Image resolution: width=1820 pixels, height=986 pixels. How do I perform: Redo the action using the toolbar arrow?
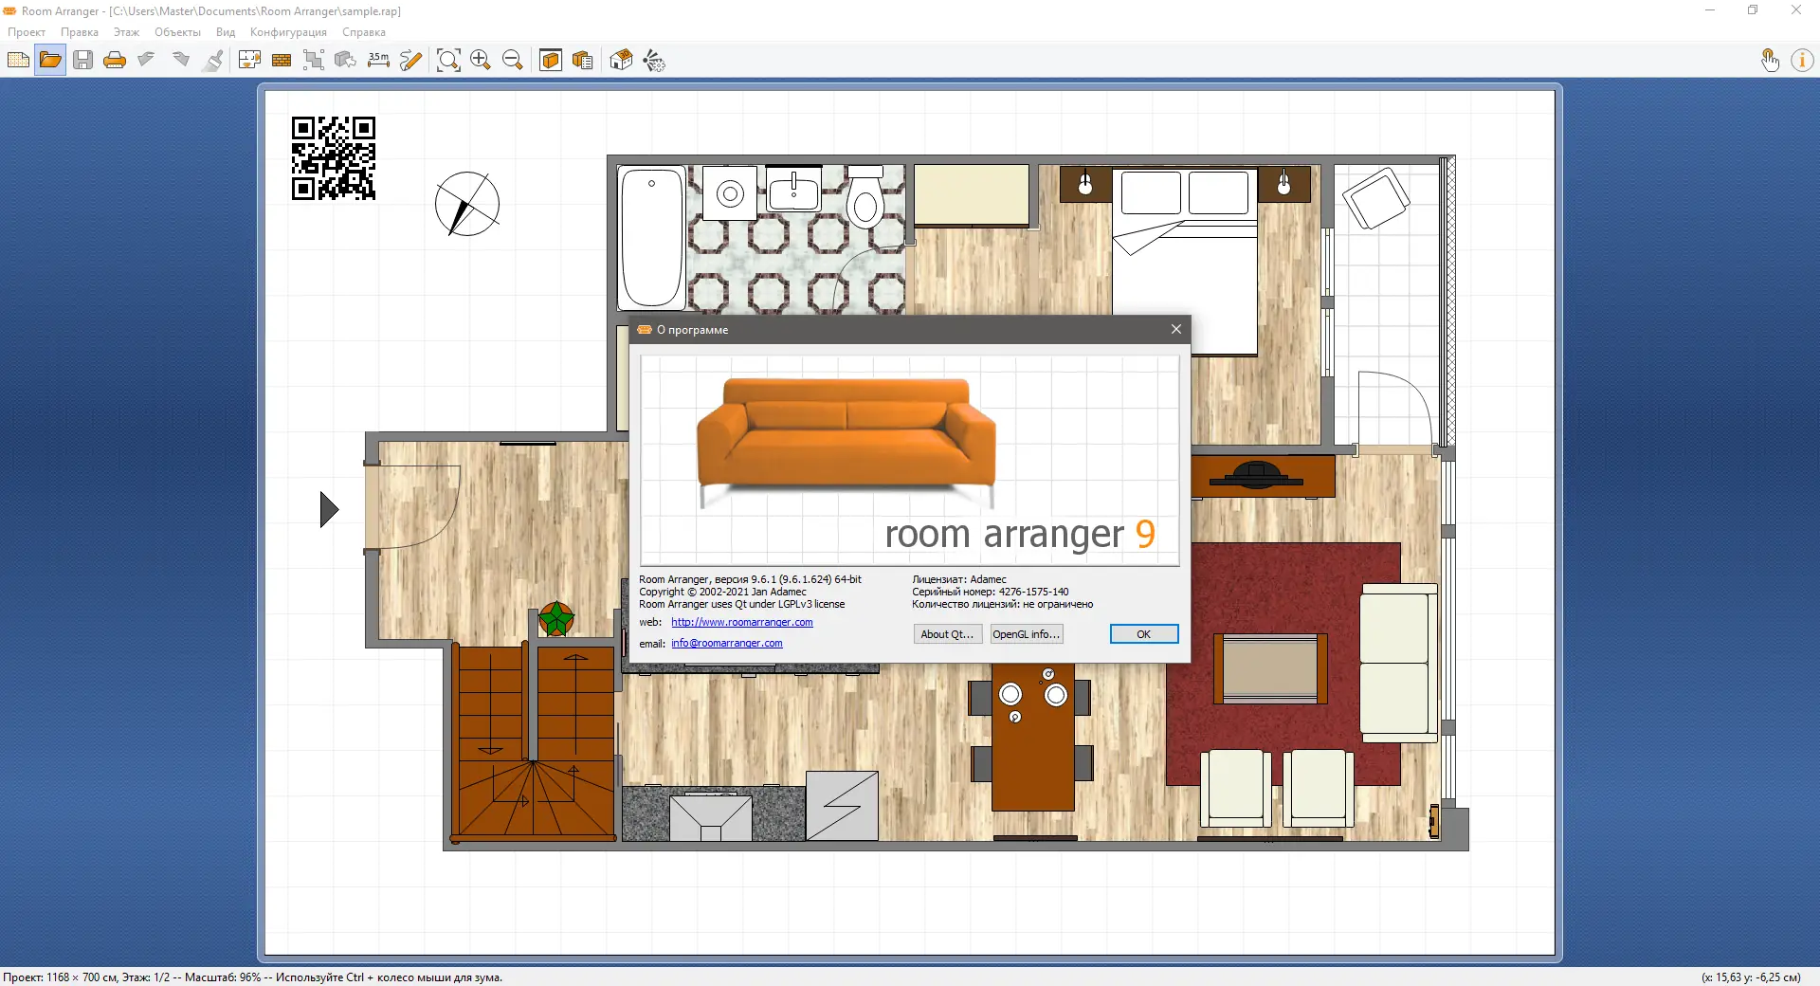click(x=180, y=61)
